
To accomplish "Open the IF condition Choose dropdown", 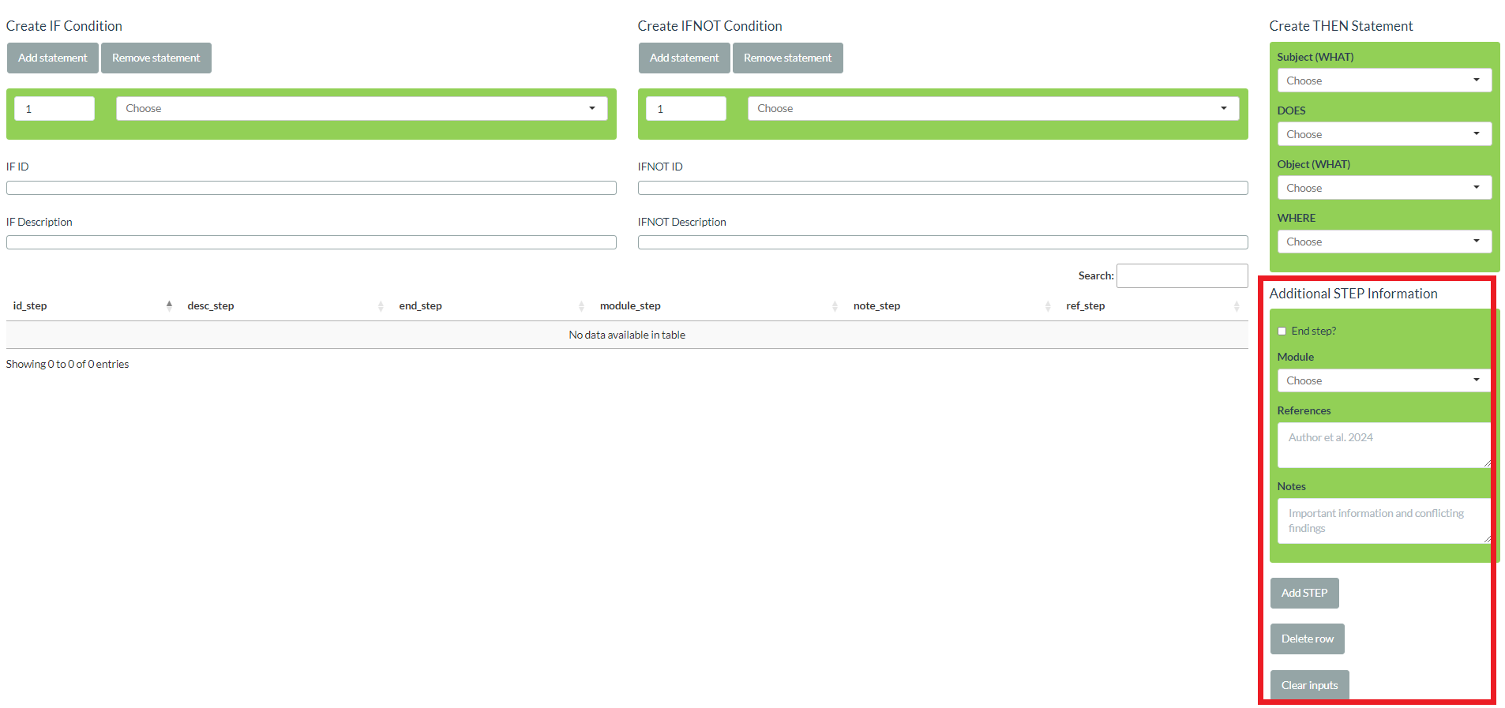I will click(361, 109).
